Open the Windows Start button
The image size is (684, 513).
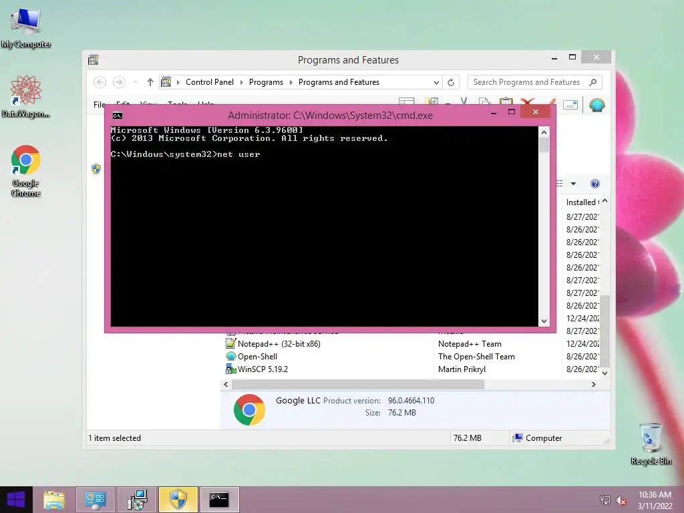tap(16, 500)
